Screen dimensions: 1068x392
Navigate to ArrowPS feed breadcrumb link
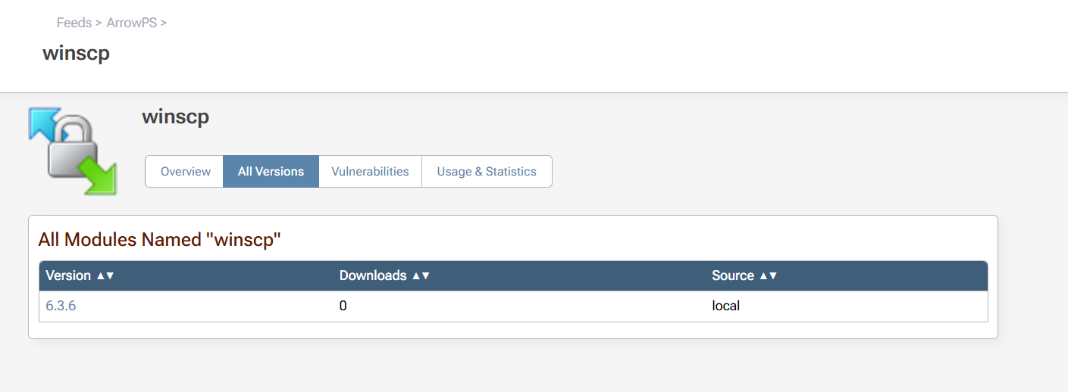tap(132, 23)
